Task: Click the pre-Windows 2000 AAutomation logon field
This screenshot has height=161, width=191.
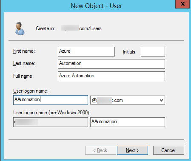Action: (x=128, y=122)
